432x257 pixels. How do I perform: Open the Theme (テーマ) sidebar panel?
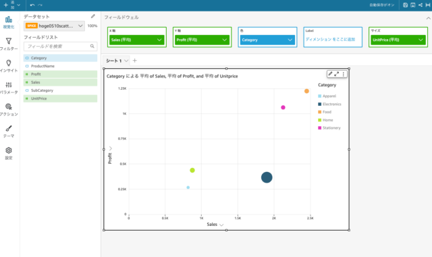click(9, 132)
